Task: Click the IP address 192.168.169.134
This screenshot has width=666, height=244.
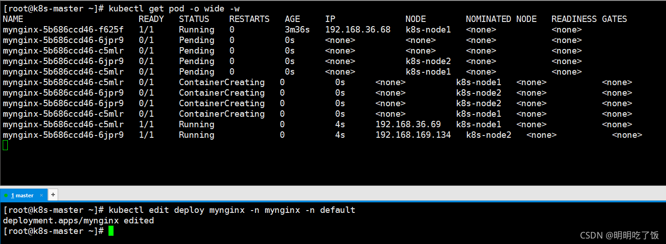Action: click(x=413, y=135)
